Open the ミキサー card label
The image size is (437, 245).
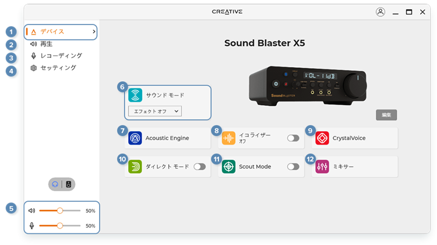coord(343,167)
